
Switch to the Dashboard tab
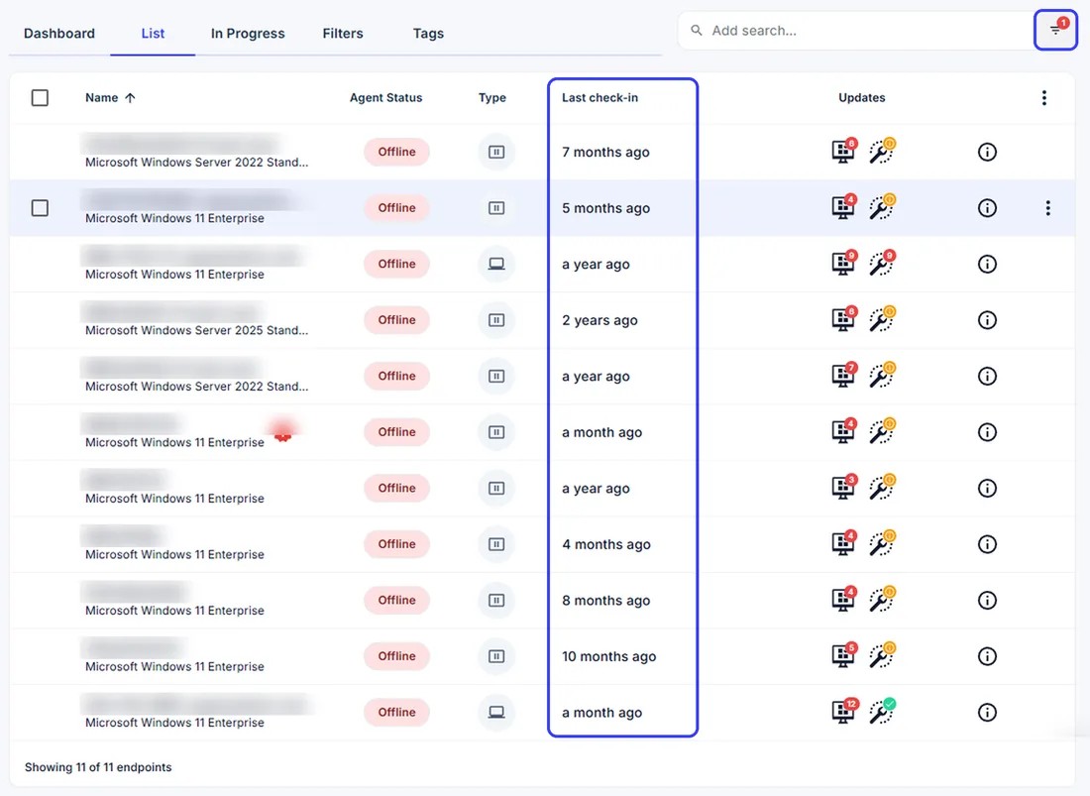[59, 34]
